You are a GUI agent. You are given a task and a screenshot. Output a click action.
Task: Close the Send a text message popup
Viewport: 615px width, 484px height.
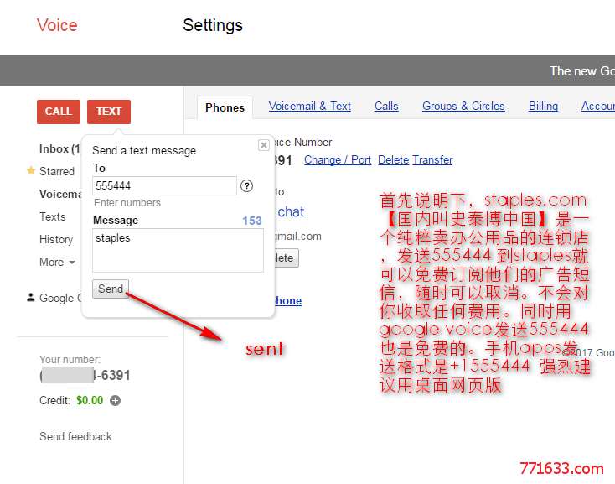coord(264,145)
